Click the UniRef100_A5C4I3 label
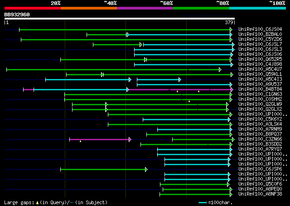This screenshot has width=290, height=206. coord(260,79)
